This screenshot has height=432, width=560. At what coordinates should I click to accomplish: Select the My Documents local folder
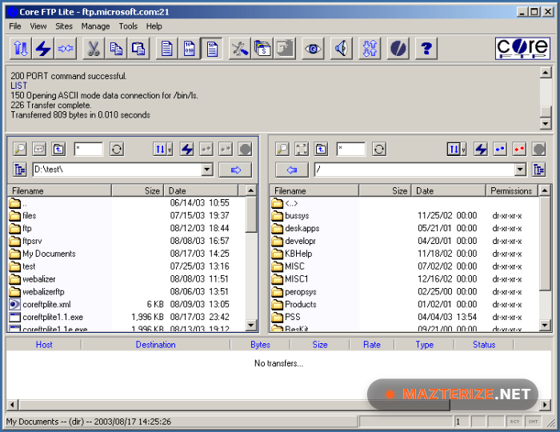[x=49, y=254]
